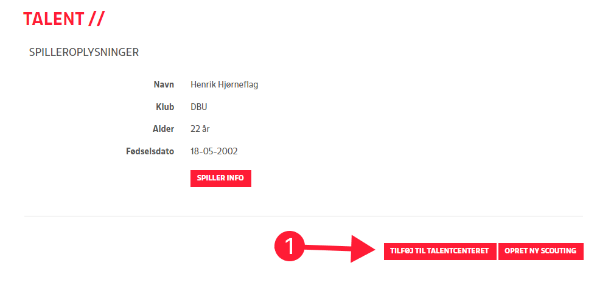Click the club value DBU
Viewport: 597px width, 288px height.
(x=199, y=107)
